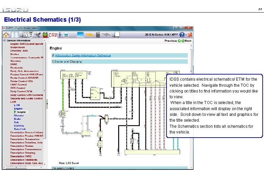Image resolution: width=264 pixels, height=183 pixels.
Task: Open Body Control CAN Converter in TOC
Action: (x=27, y=95)
